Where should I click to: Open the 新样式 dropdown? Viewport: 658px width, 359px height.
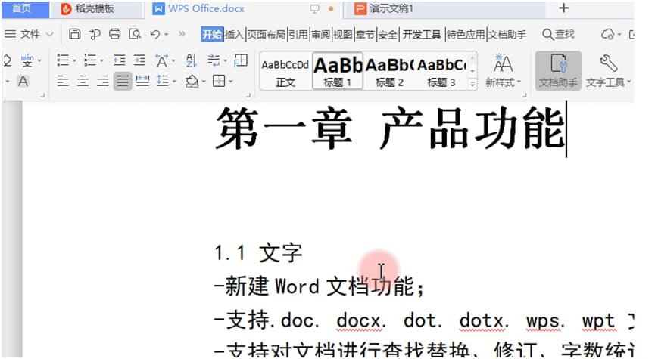point(503,70)
